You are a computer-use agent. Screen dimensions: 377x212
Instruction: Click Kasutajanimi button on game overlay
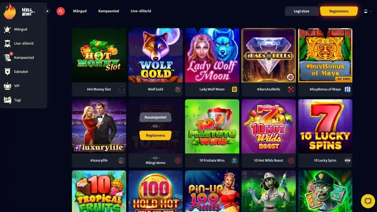point(156,117)
